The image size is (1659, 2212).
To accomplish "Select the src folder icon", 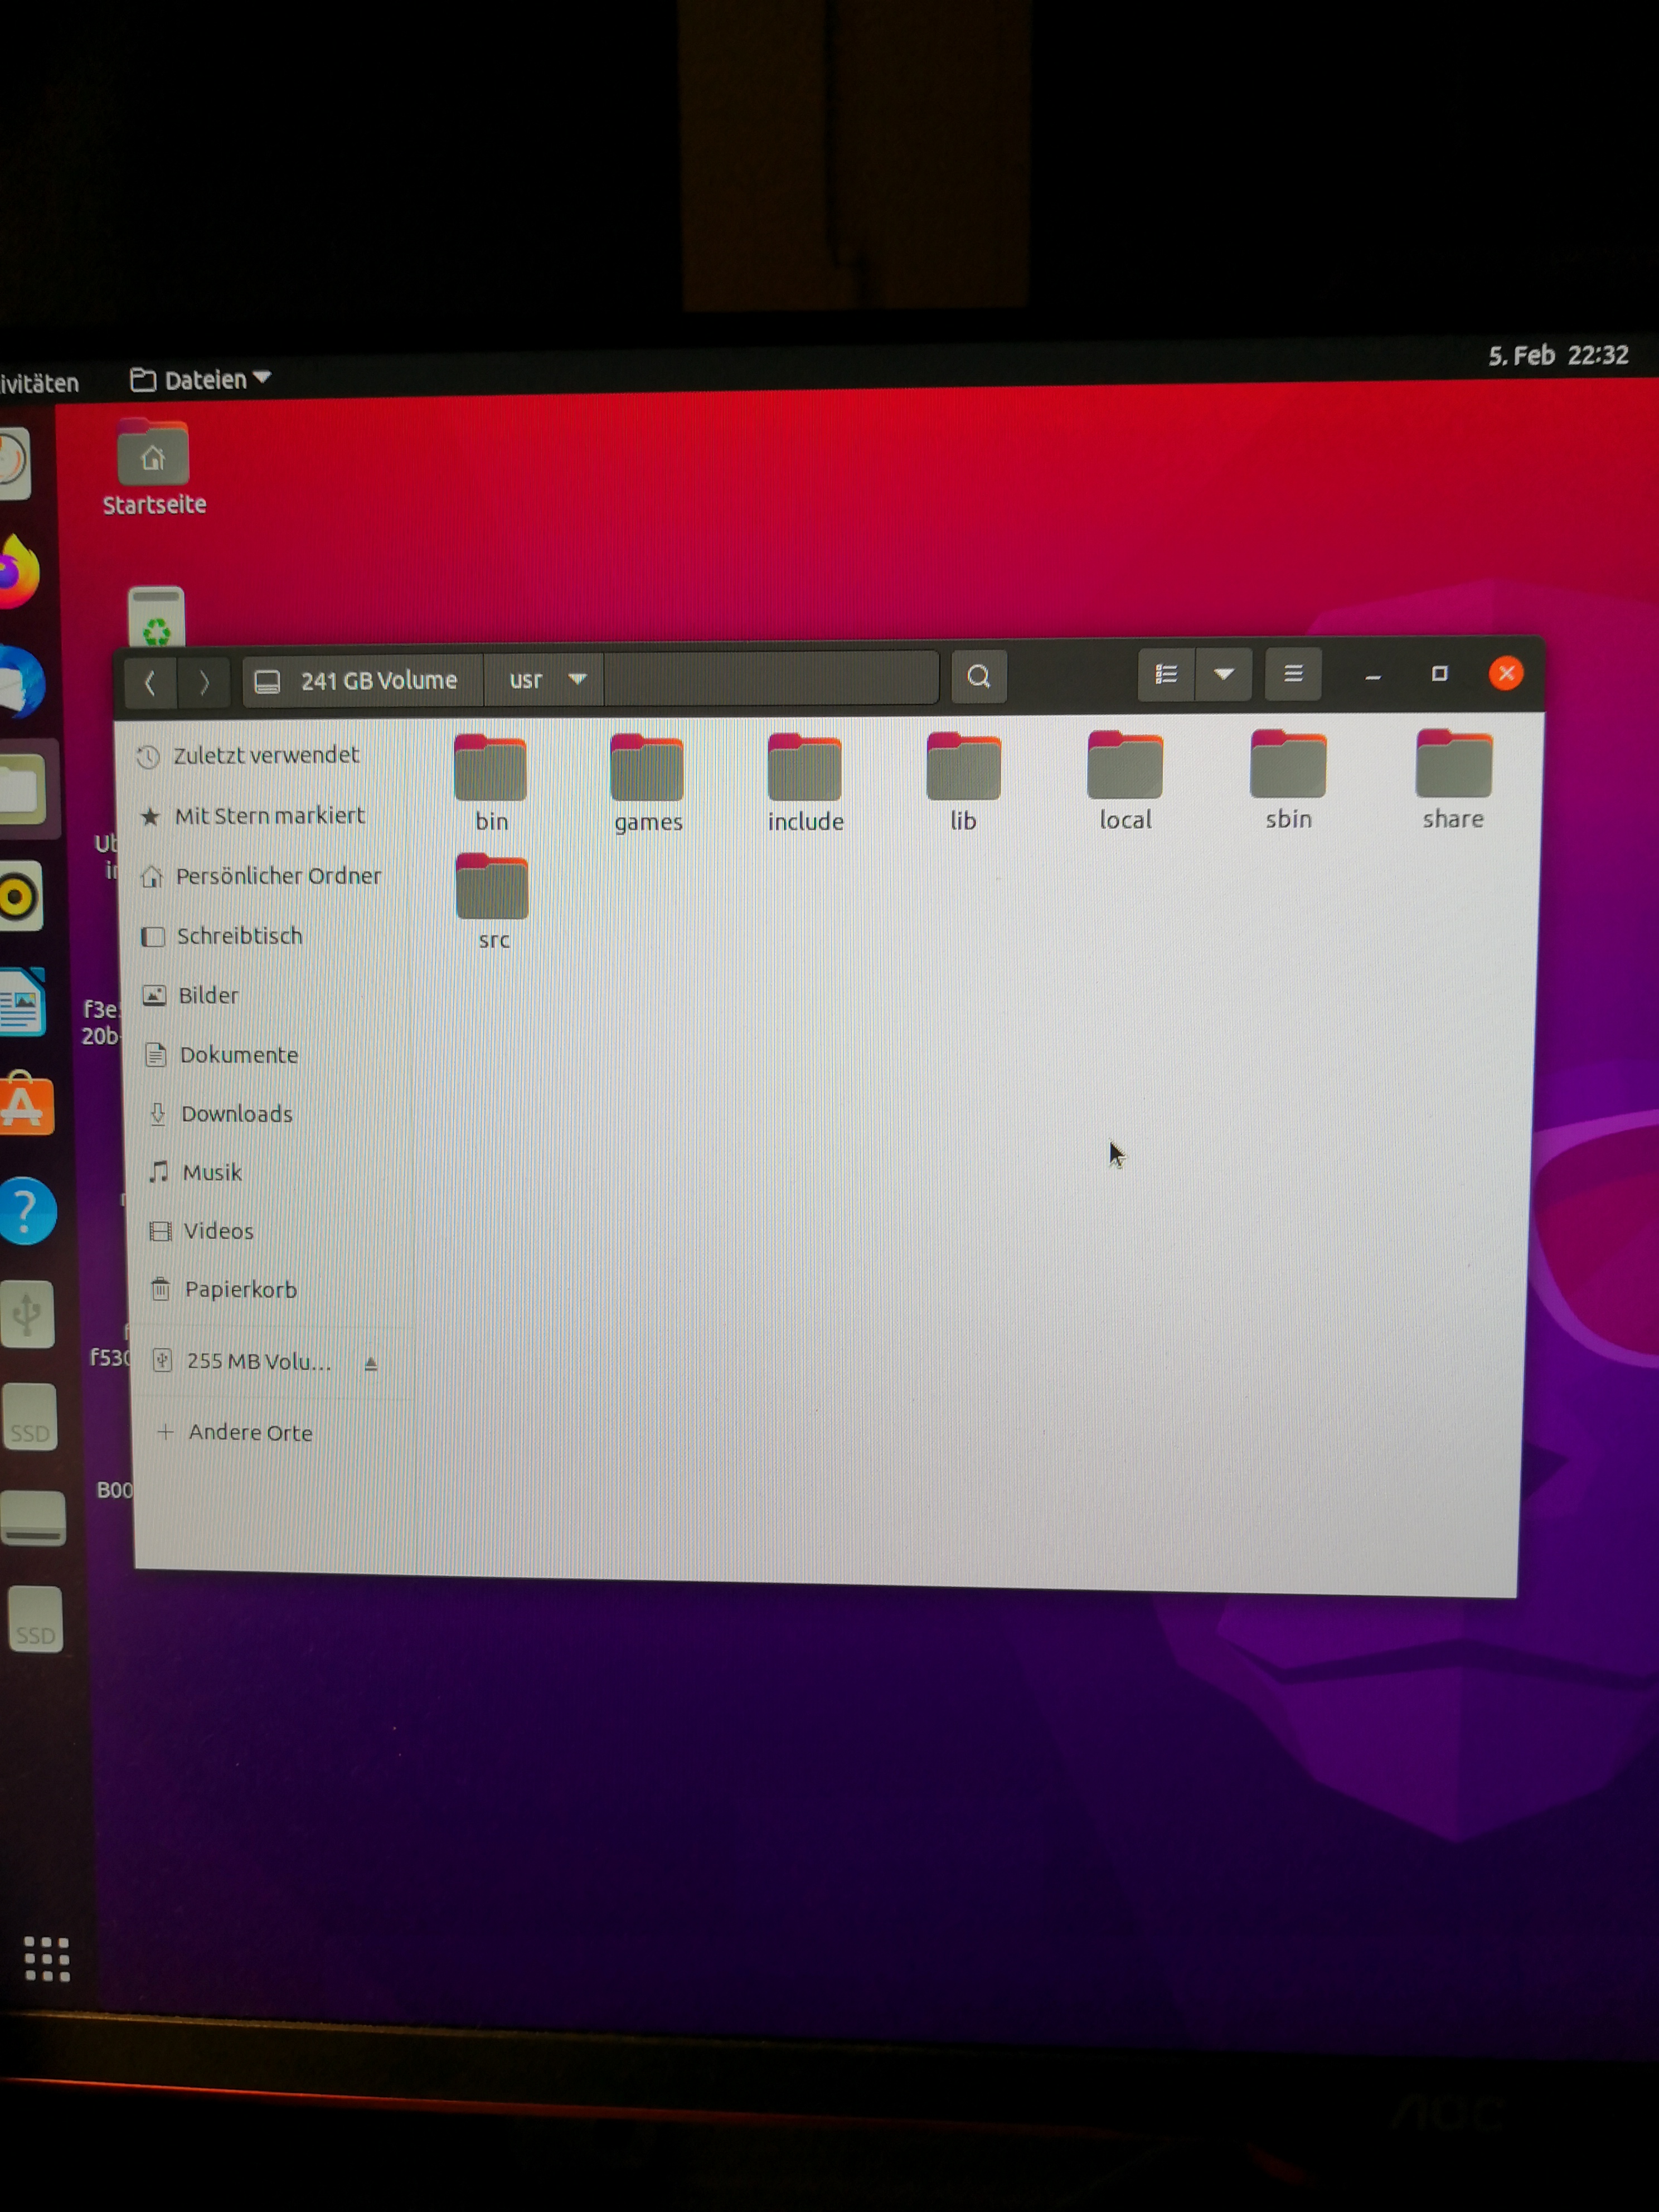I will [492, 888].
